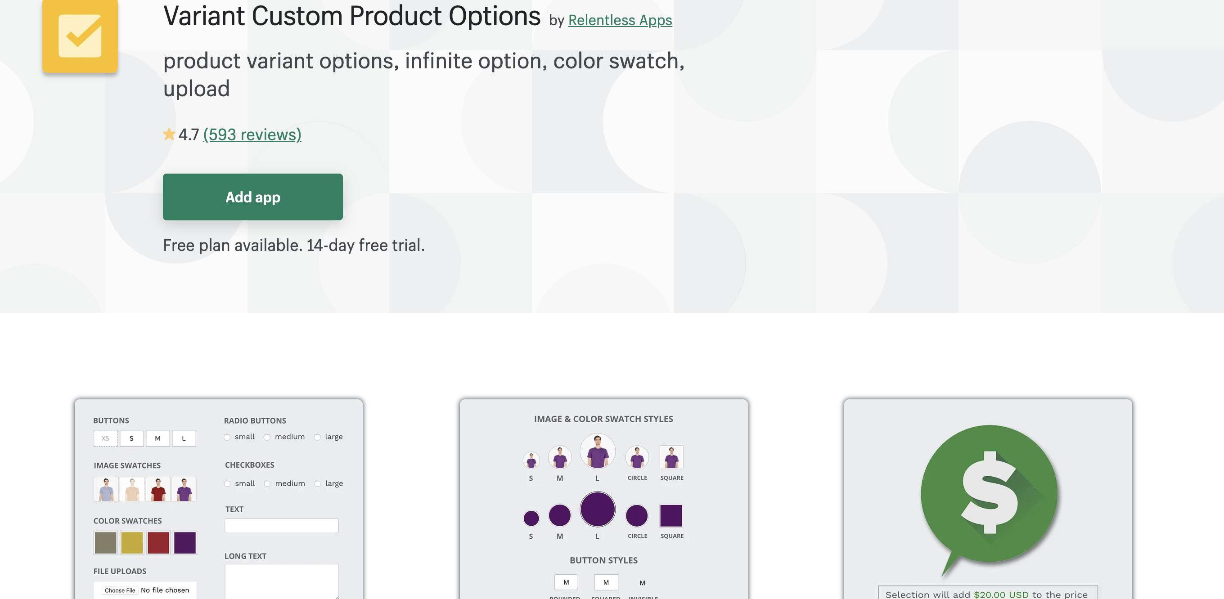This screenshot has width=1224, height=599.
Task: Open the Relentless Apps developer link
Action: (620, 20)
